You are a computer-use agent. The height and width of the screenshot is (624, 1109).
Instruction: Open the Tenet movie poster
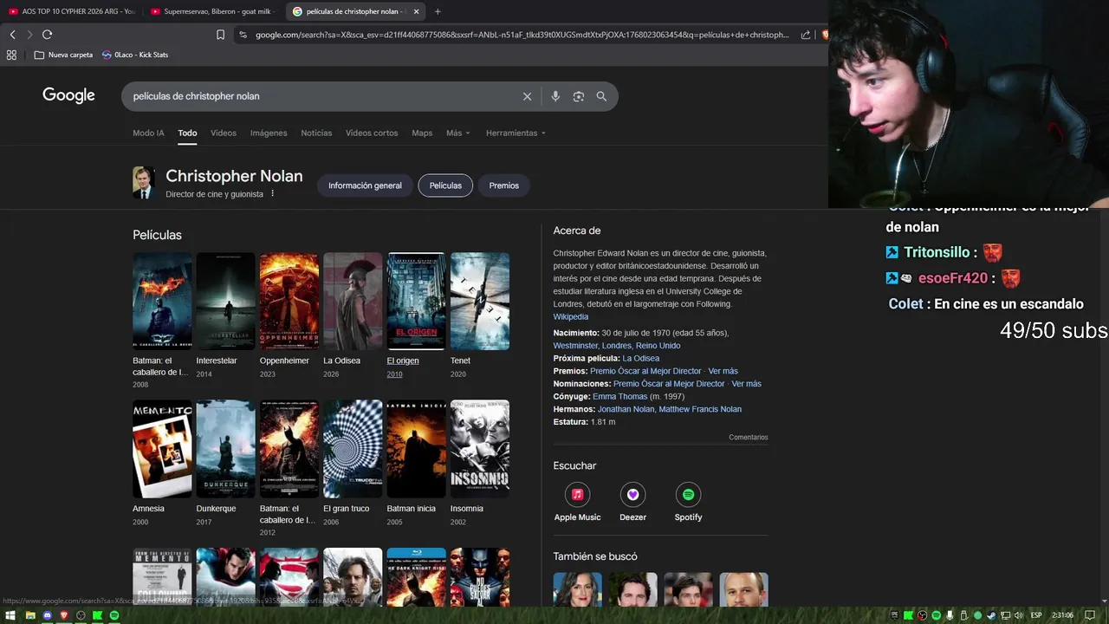pyautogui.click(x=480, y=301)
